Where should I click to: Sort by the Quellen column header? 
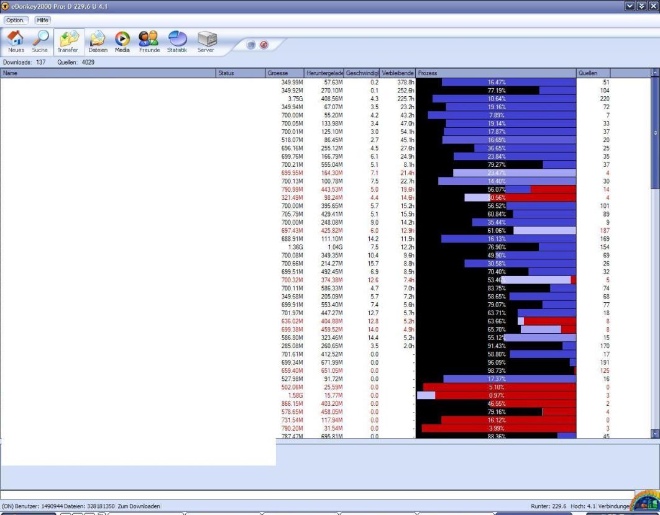[x=593, y=73]
